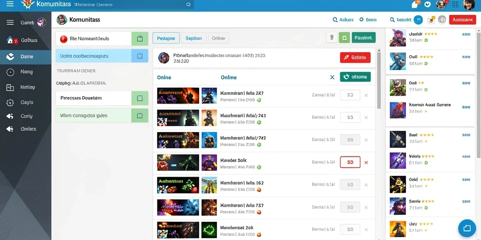
Task: Click the red Aotdoanc button
Action: 462,20
